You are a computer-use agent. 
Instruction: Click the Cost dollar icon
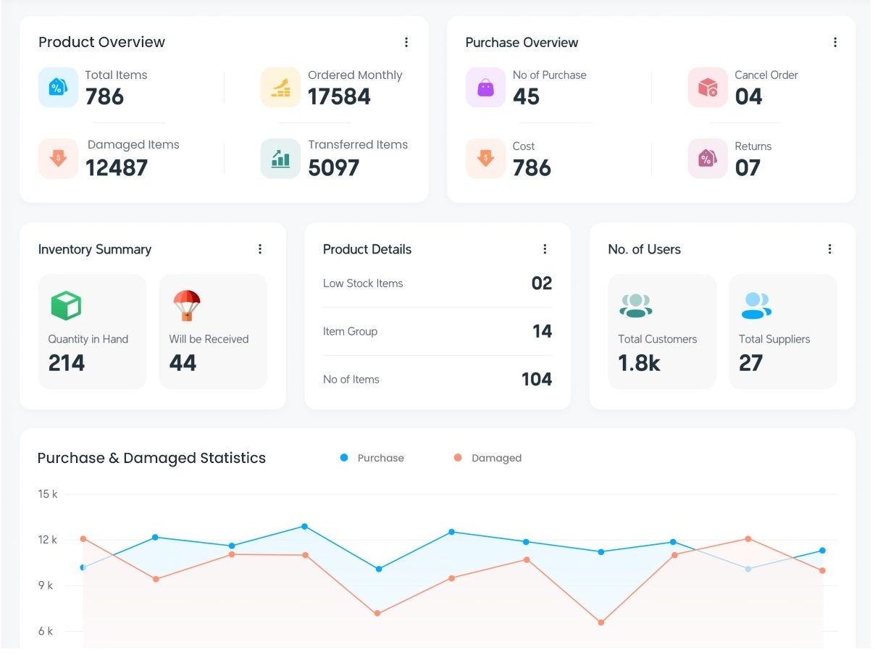click(485, 159)
